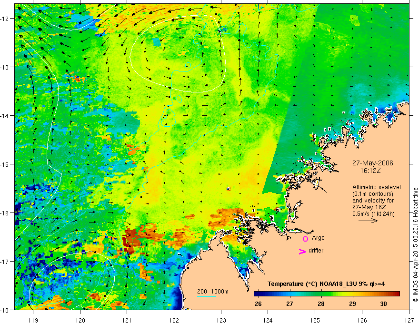Click the latitude axis label -17
The width and height of the screenshot is (419, 324).
pos(5,262)
